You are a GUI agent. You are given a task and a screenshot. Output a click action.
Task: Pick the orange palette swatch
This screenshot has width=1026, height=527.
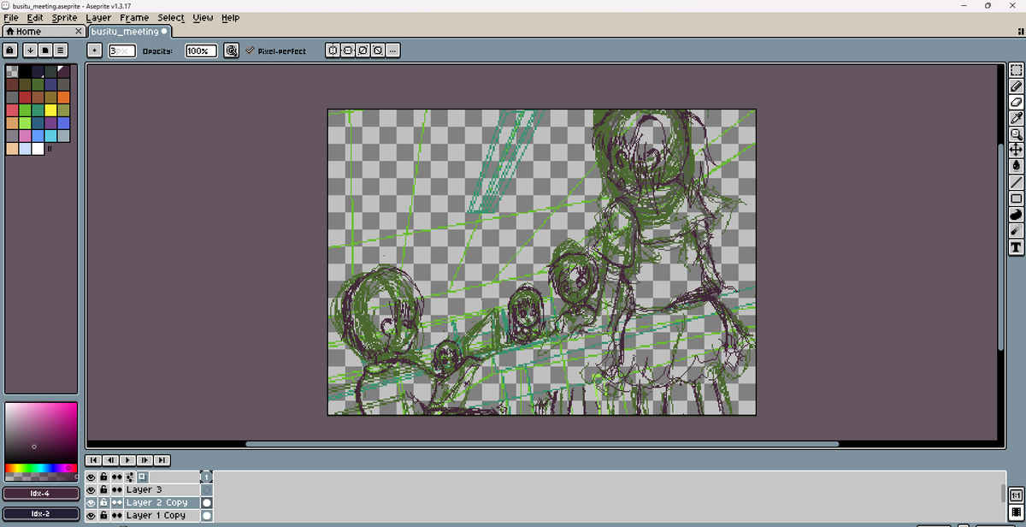(63, 97)
